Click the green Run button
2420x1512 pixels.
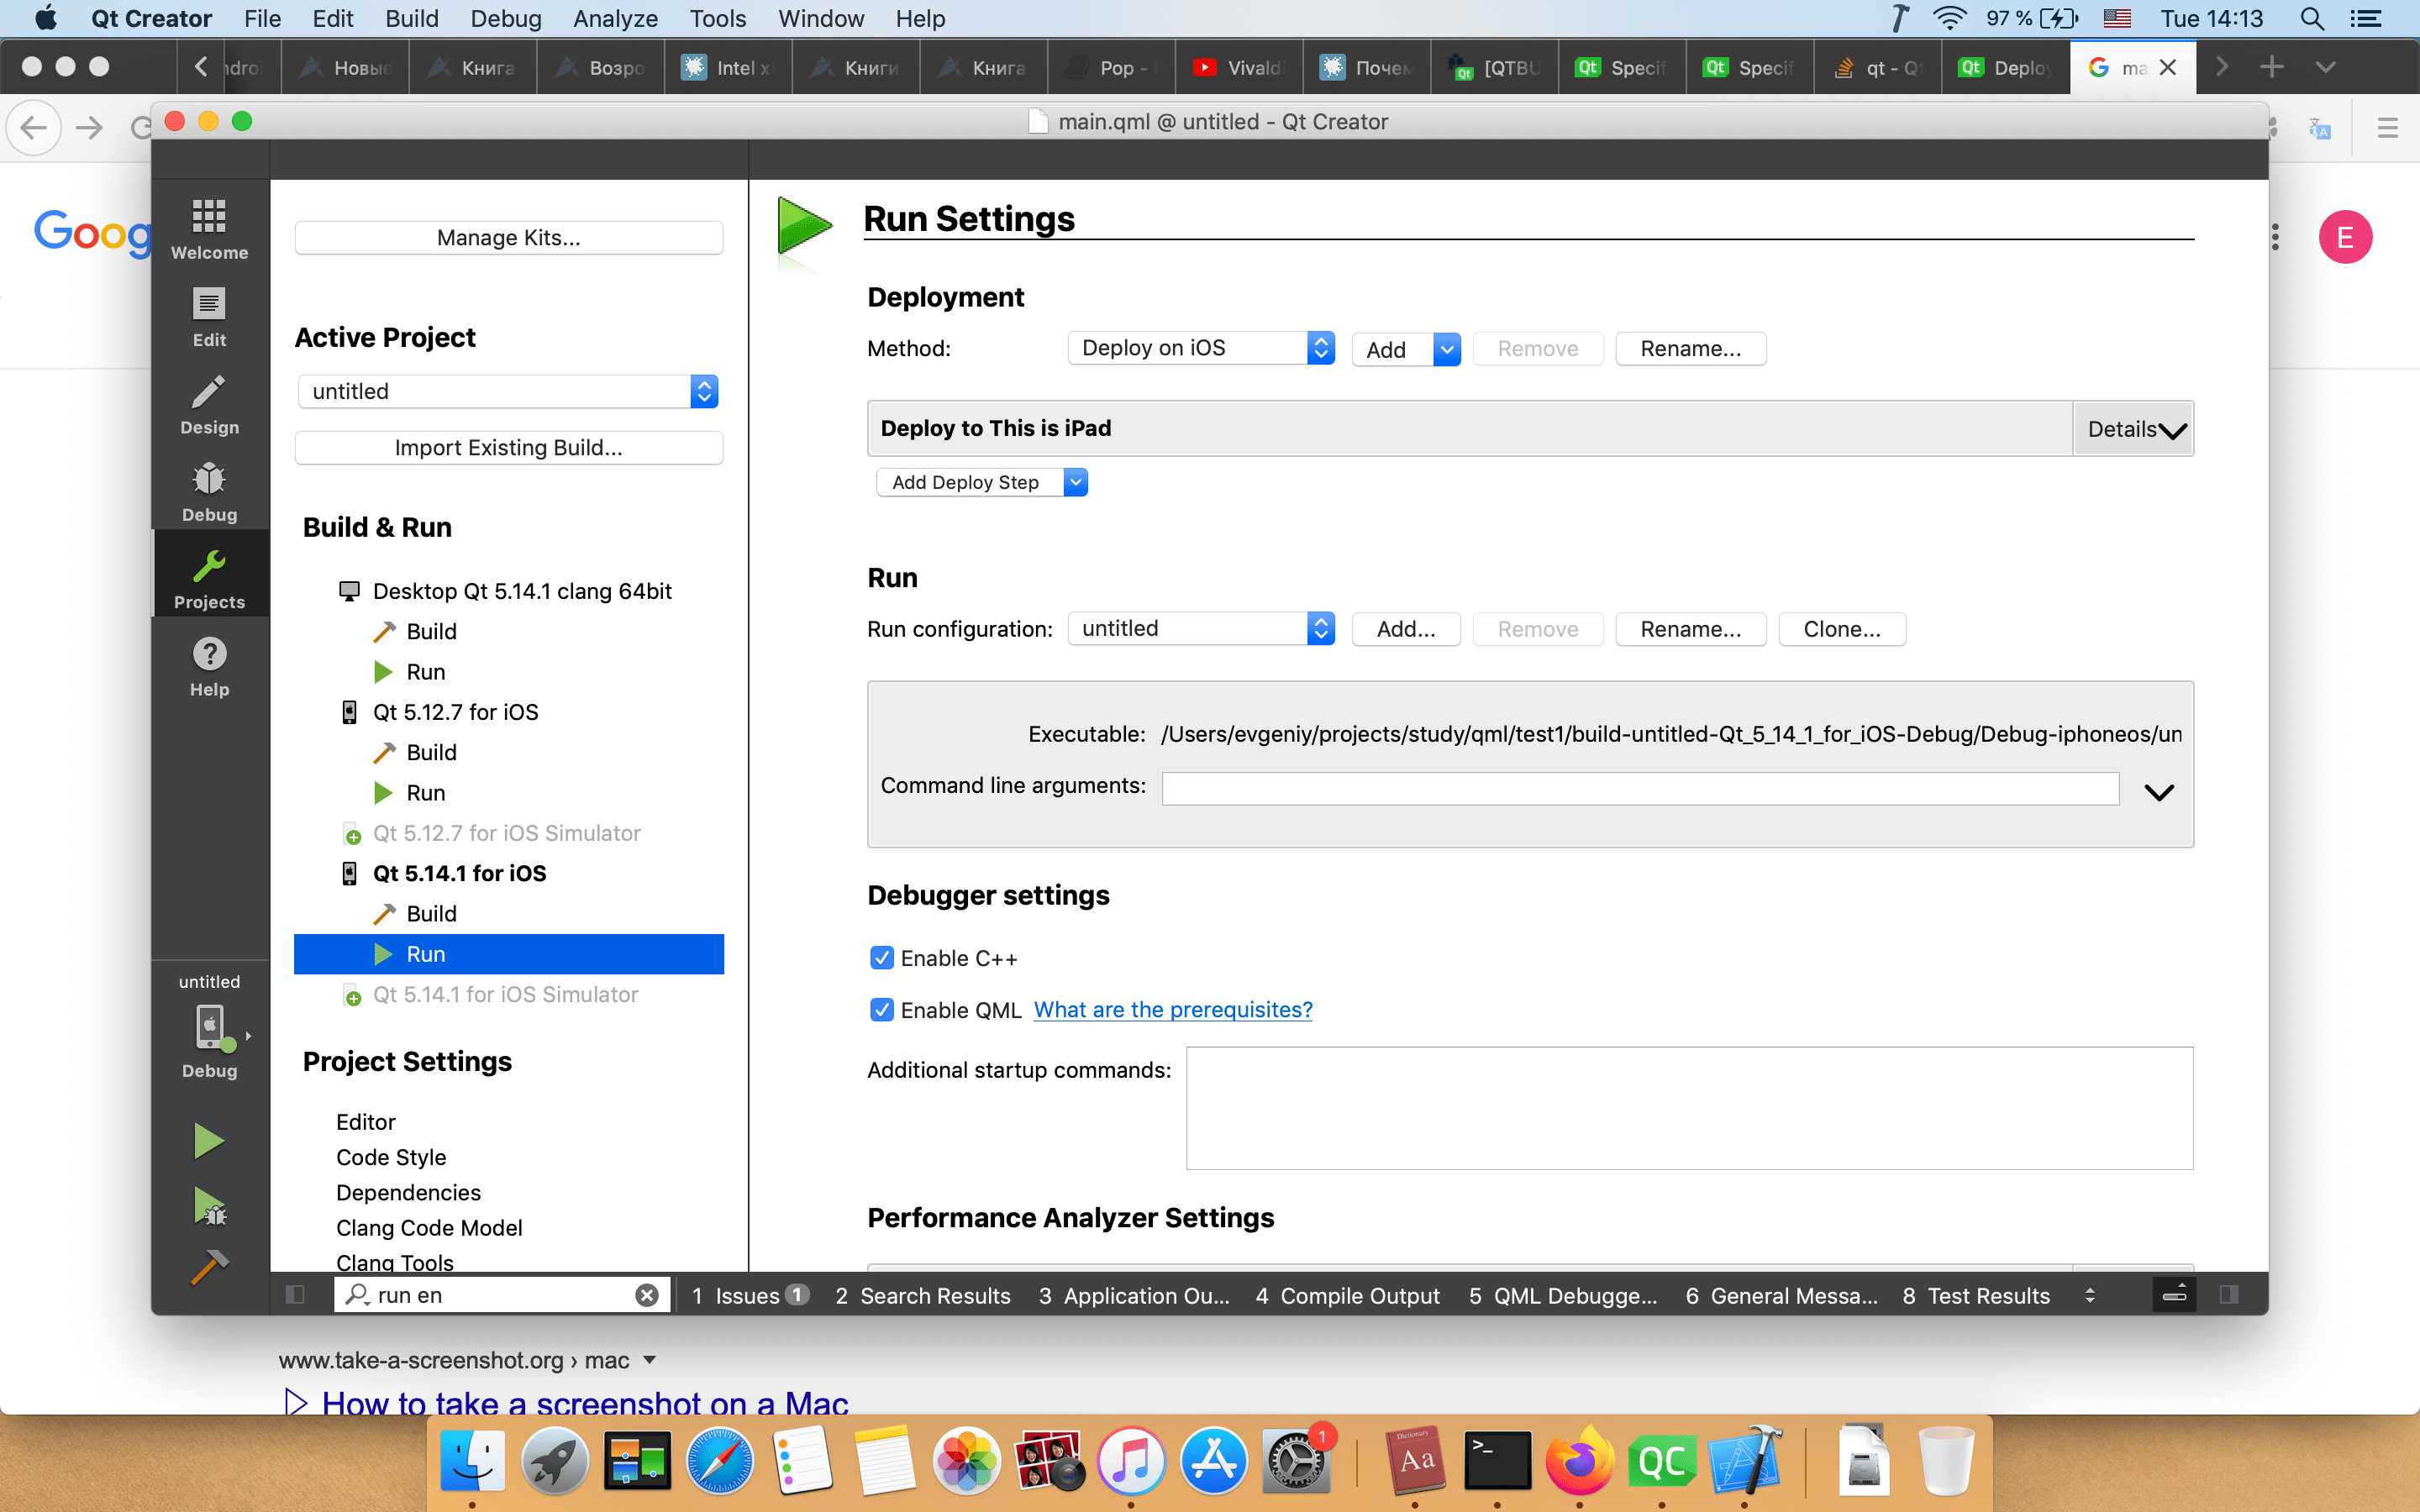208,1141
